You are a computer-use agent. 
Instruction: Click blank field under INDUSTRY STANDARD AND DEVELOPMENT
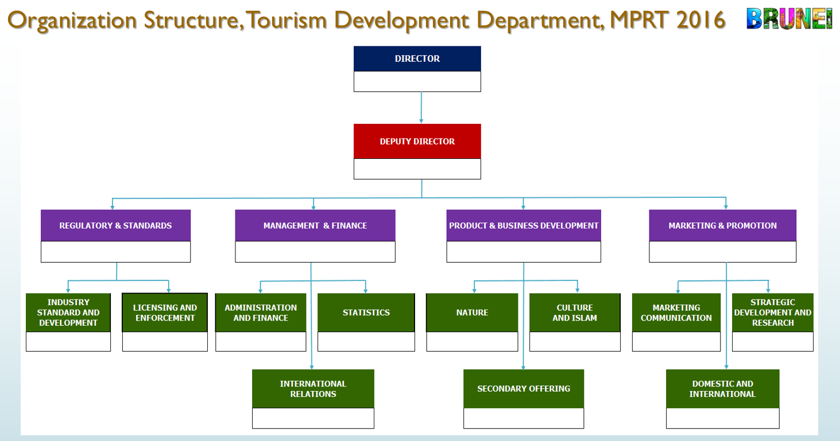click(68, 341)
